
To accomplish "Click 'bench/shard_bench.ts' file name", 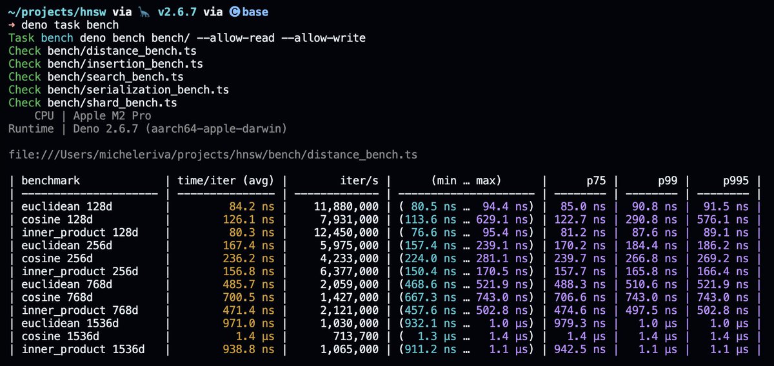I will point(112,102).
